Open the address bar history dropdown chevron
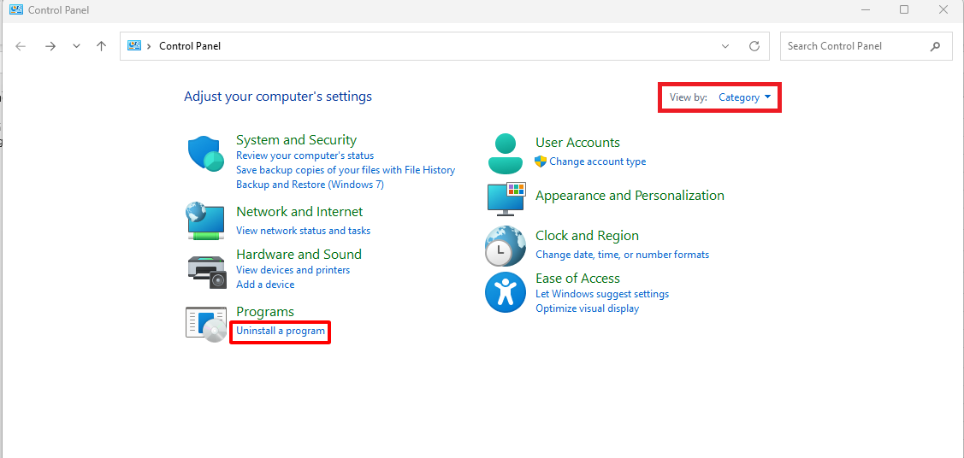Image resolution: width=964 pixels, height=458 pixels. click(x=725, y=46)
